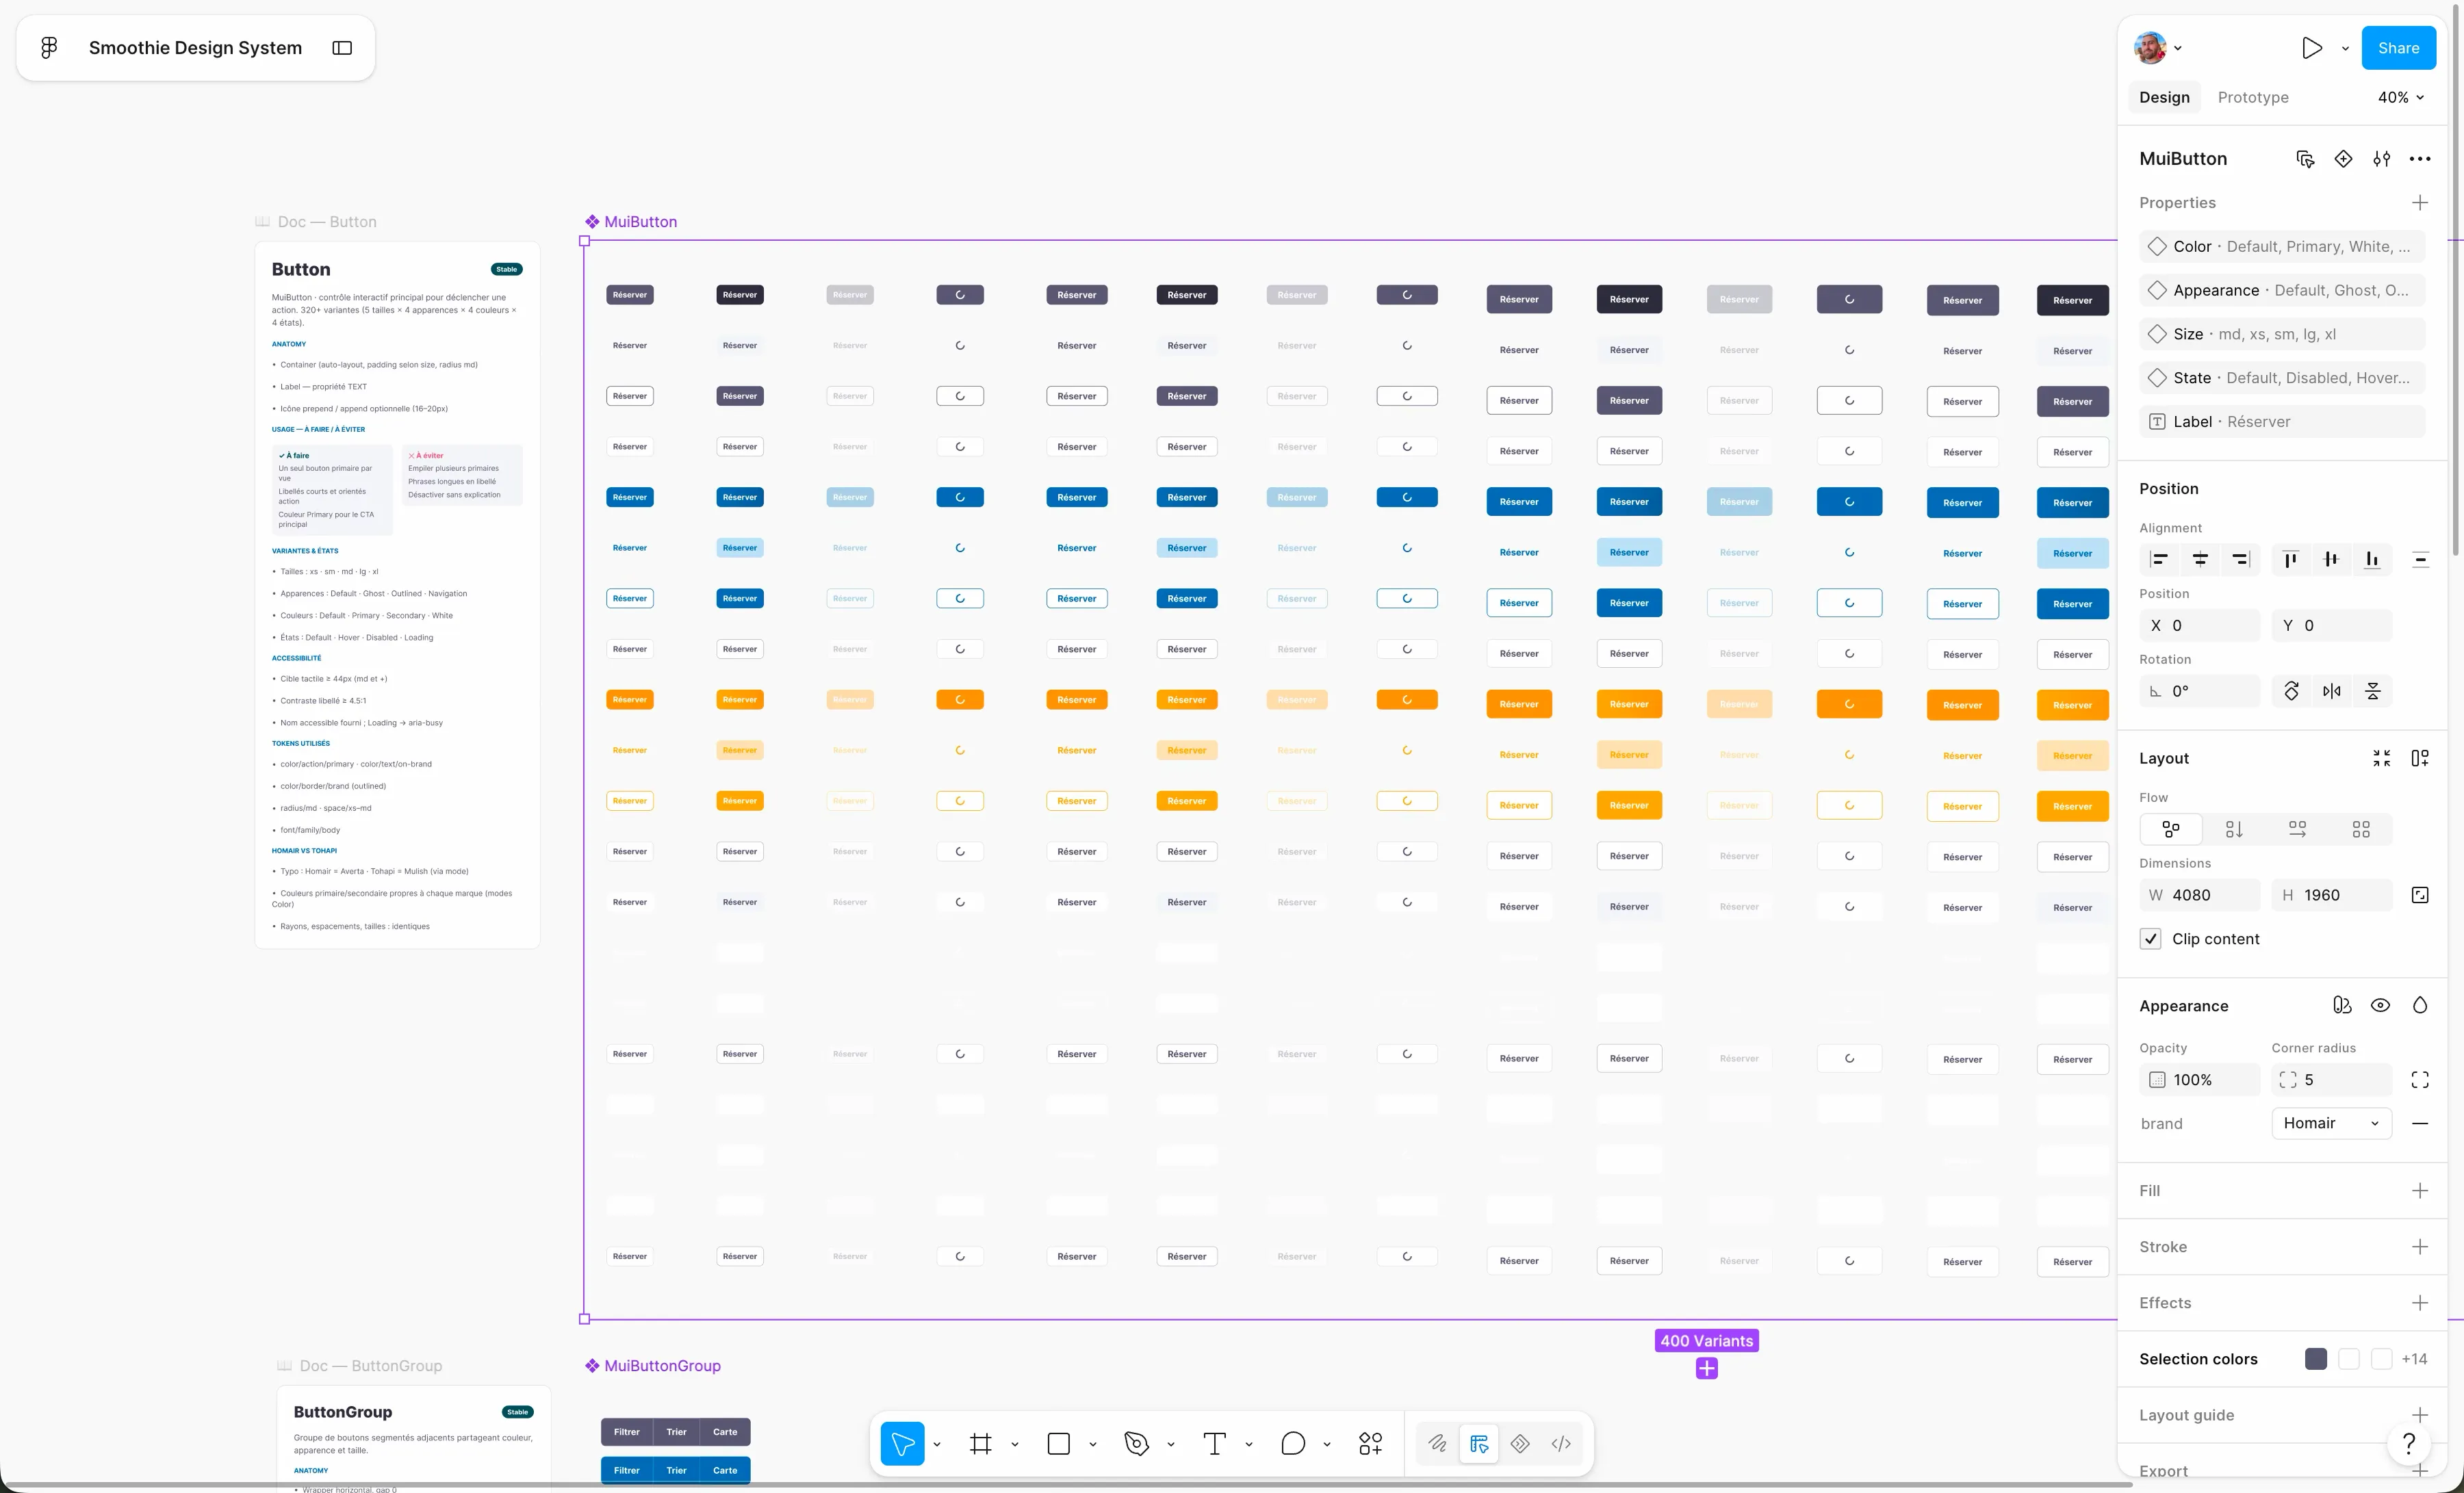Lock aspect ratio toggle
Screen dimensions: 2464x1493
2419,894
